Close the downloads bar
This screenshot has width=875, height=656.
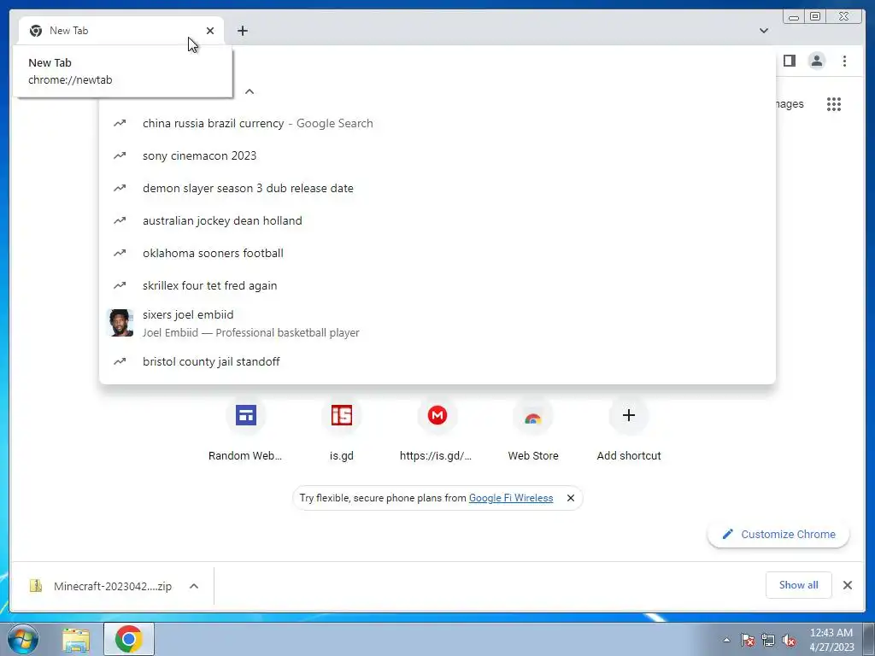pyautogui.click(x=847, y=584)
